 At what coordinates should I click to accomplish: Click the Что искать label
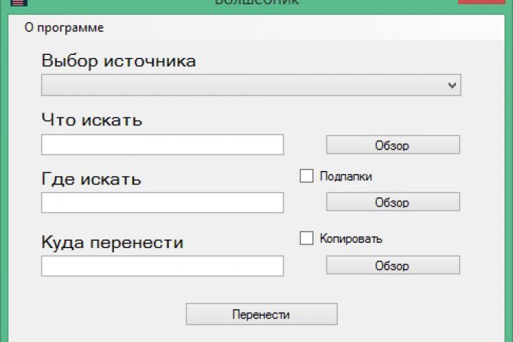[x=92, y=120]
